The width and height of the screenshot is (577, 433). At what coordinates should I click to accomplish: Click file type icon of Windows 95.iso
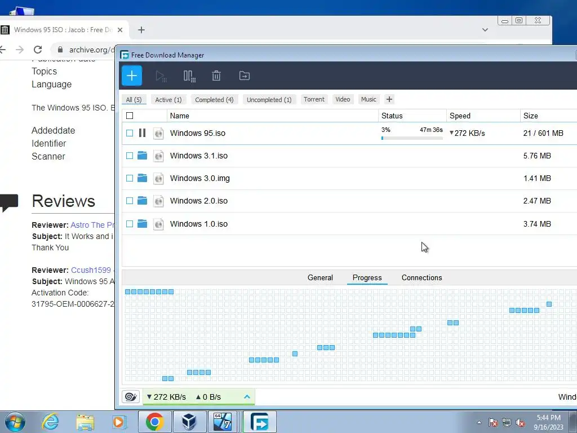point(158,133)
